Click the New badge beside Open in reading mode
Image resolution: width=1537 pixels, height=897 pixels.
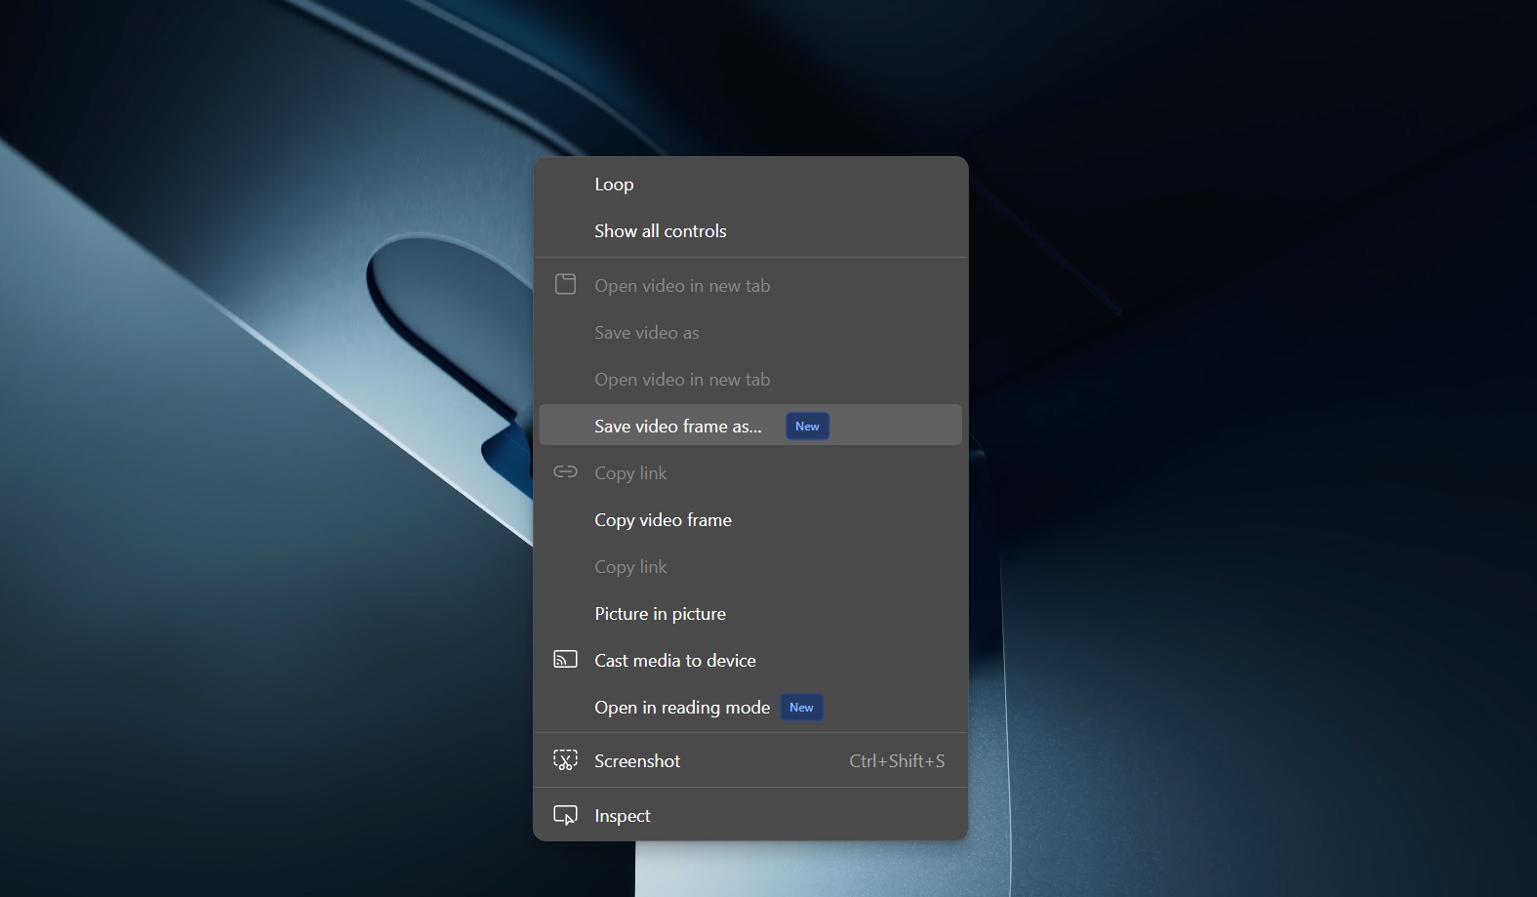(x=801, y=708)
